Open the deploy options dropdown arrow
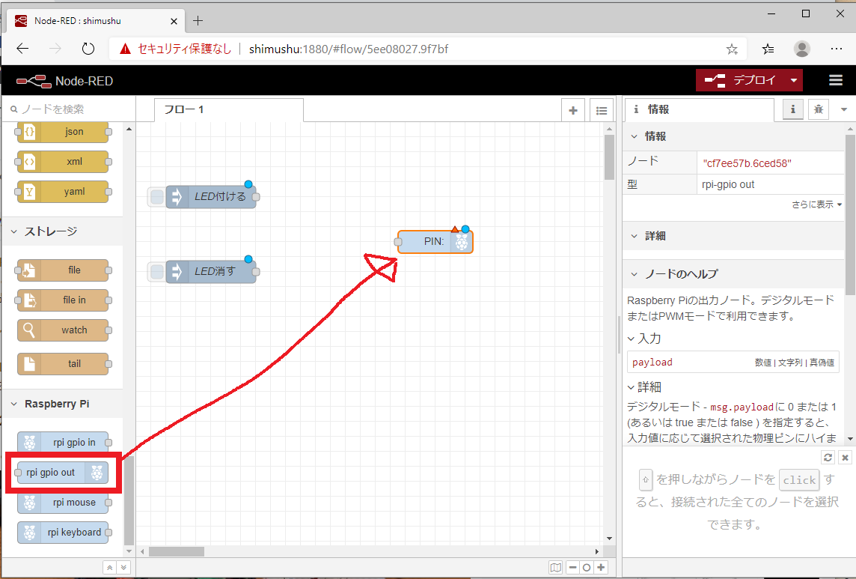856x579 pixels. point(794,80)
